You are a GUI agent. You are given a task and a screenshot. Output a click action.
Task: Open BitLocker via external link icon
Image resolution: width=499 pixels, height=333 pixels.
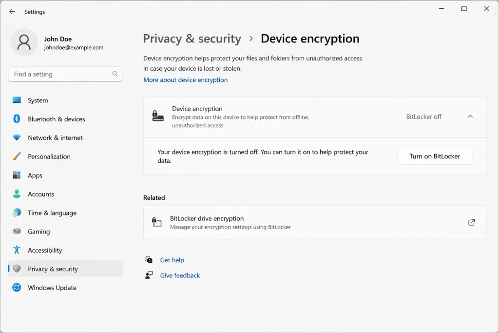tap(471, 222)
